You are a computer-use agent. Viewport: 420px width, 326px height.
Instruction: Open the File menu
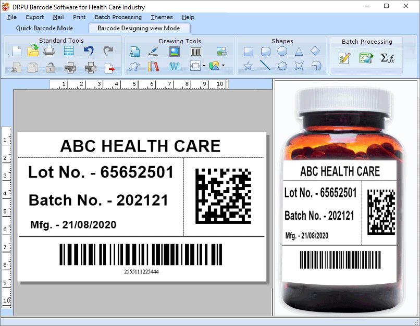pyautogui.click(x=12, y=17)
